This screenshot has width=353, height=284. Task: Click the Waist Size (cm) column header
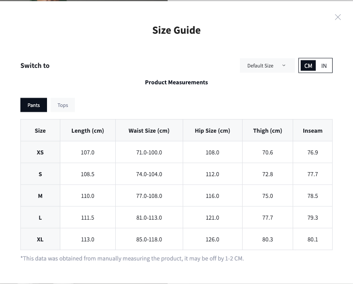tap(149, 130)
